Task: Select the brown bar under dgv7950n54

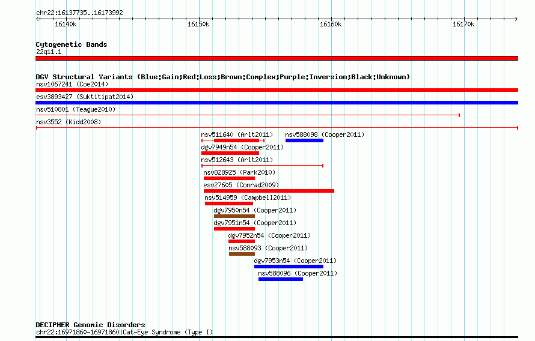Action: coord(234,216)
